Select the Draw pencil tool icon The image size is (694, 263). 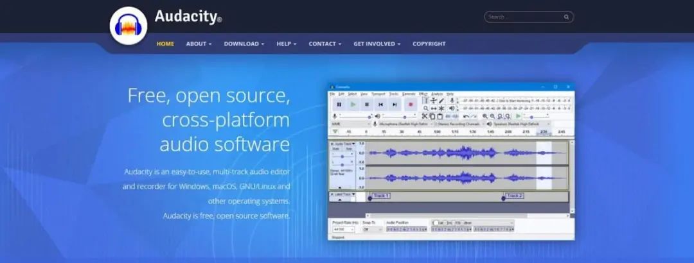click(x=441, y=101)
